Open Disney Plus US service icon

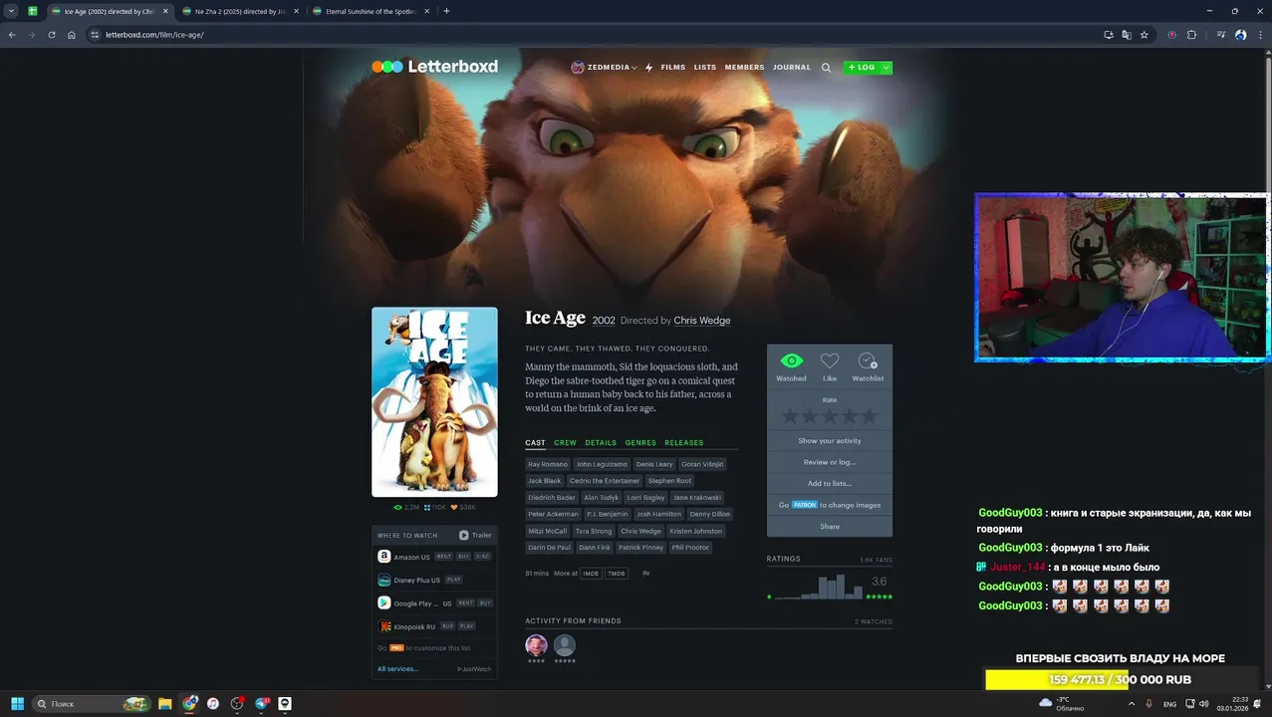click(384, 580)
